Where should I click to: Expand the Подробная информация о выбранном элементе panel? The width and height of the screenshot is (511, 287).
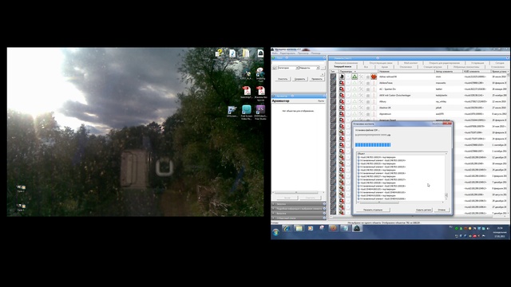299,209
